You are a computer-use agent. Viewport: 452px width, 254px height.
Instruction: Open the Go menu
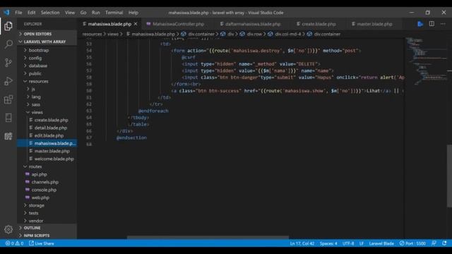[x=83, y=13]
